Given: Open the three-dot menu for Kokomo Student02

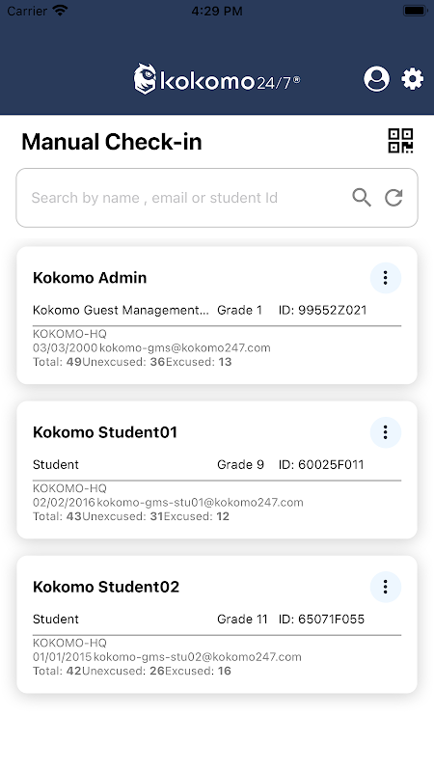Looking at the screenshot, I should click(x=385, y=587).
